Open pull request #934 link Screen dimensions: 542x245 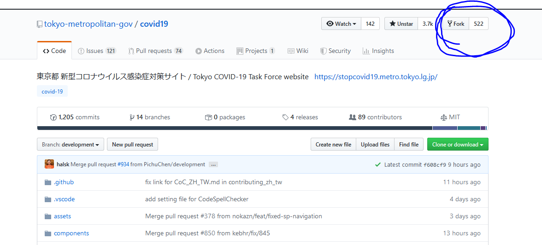click(123, 164)
